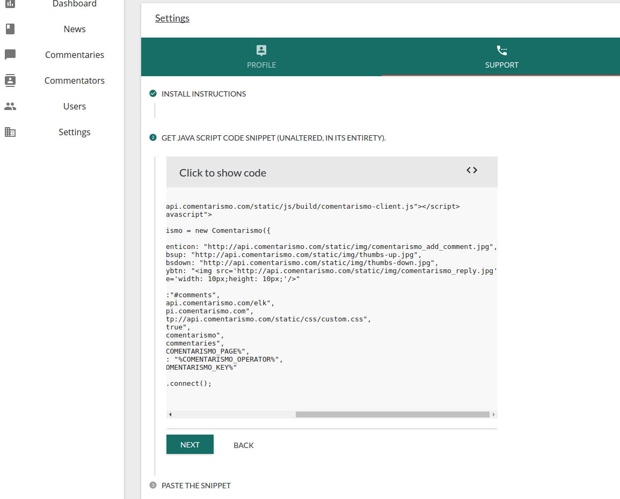
Task: Click the Profile tab person icon
Action: [x=261, y=50]
